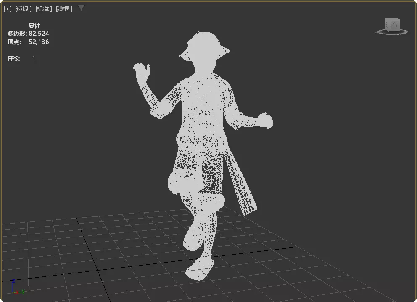Open the [+] viewport general menu
The image size is (417, 302).
pyautogui.click(x=8, y=9)
